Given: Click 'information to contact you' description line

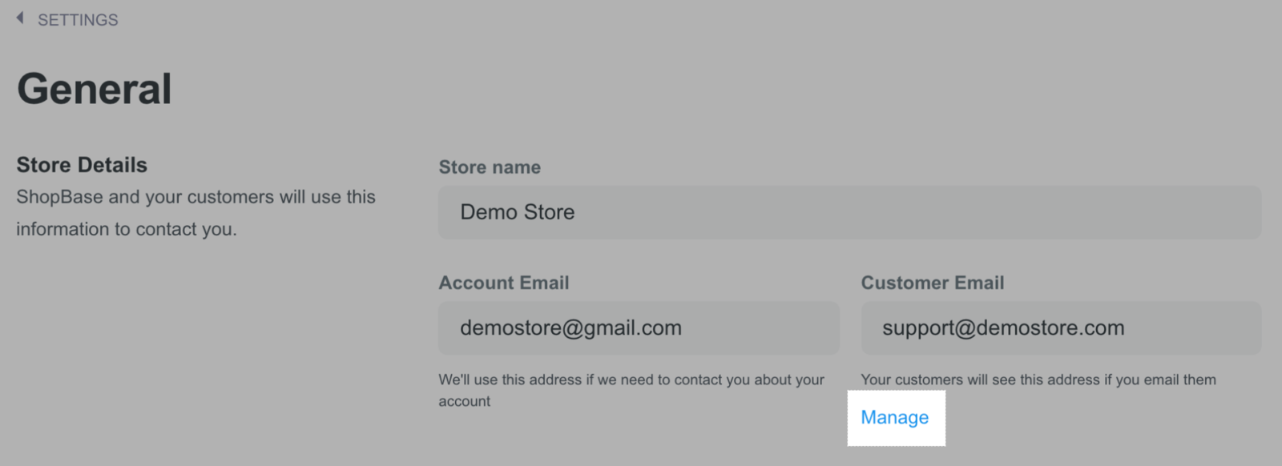Looking at the screenshot, I should click(x=127, y=229).
